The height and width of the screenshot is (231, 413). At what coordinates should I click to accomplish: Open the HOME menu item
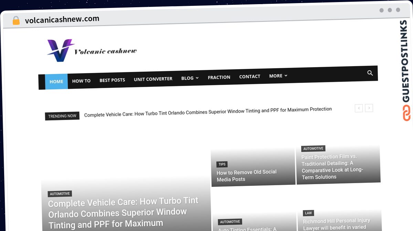tap(56, 81)
